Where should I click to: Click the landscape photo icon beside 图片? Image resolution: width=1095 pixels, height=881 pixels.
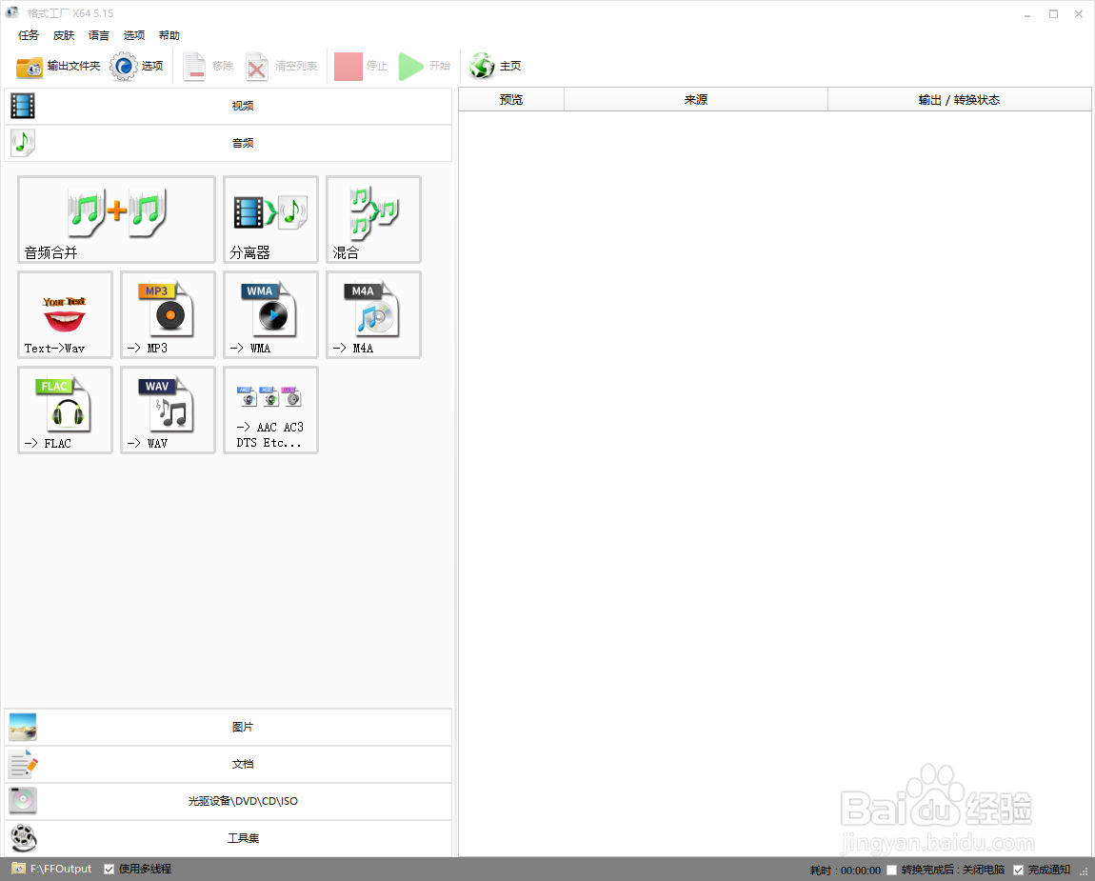point(23,728)
